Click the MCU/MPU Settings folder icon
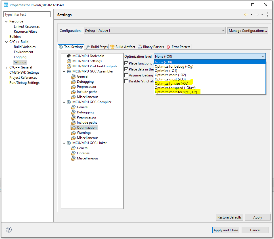This screenshot has width=274, height=239. pyautogui.click(x=69, y=61)
